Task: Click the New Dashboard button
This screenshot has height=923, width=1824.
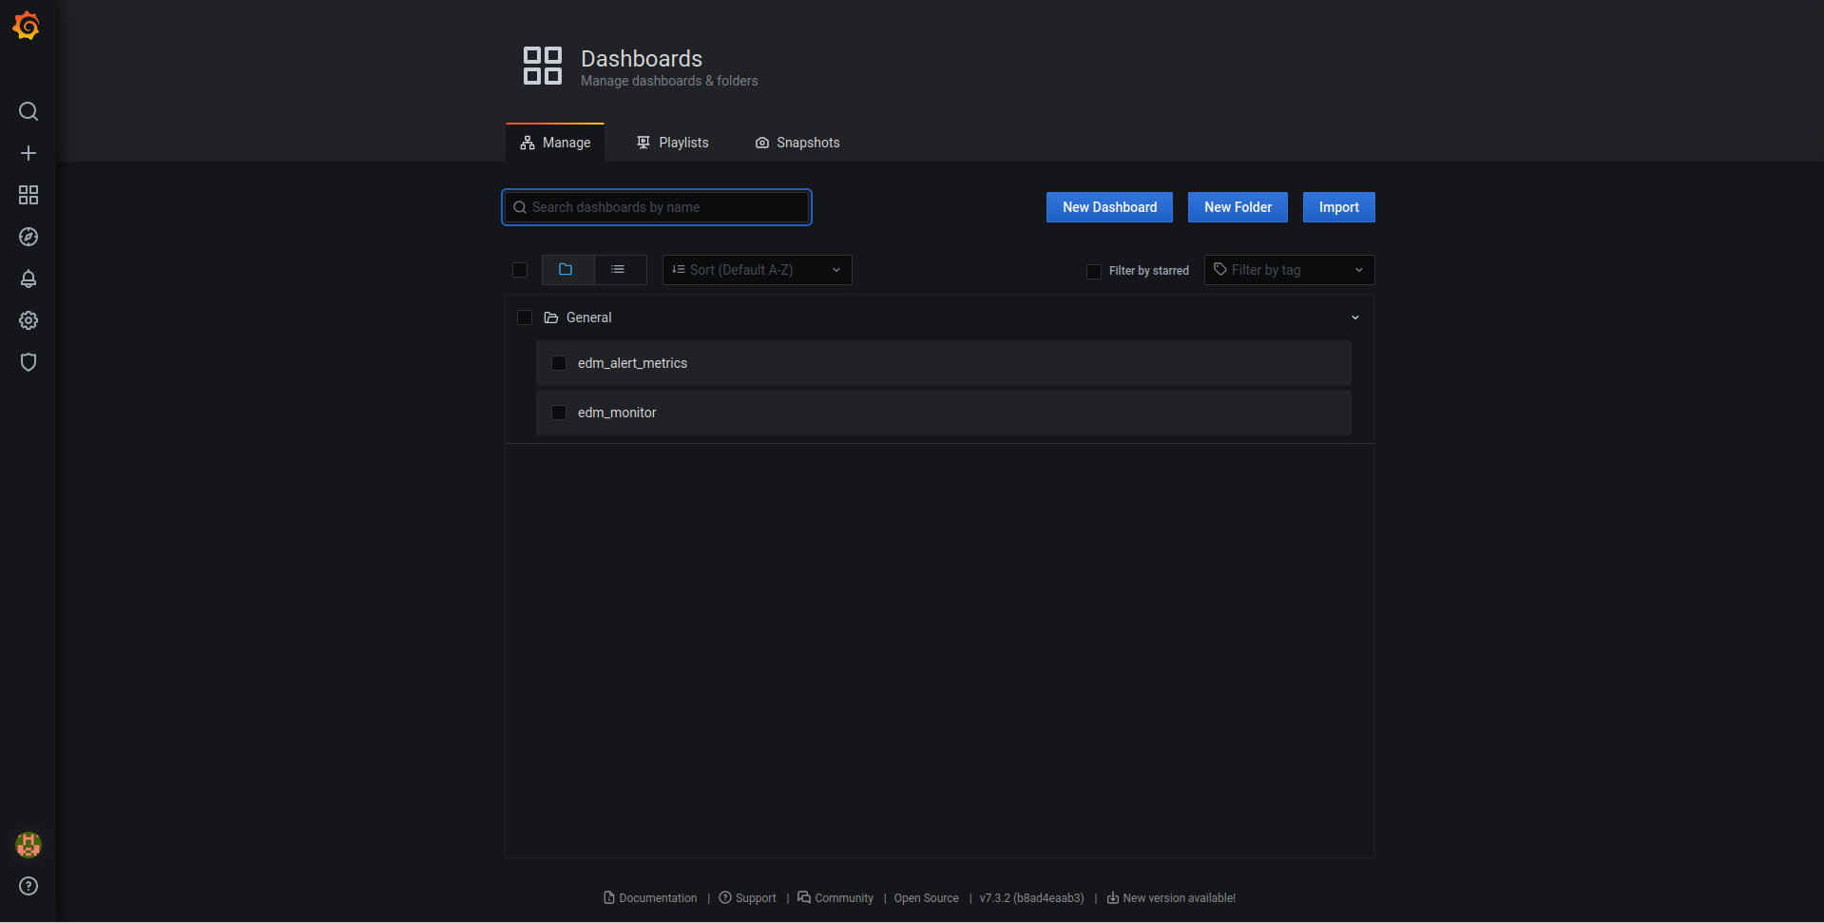Action: pyautogui.click(x=1109, y=207)
